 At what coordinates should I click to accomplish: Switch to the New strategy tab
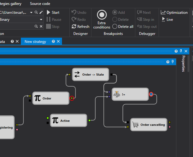point(35,42)
